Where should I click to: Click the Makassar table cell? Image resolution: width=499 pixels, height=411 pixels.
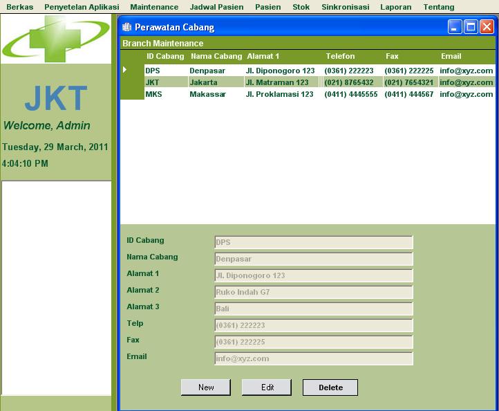[x=216, y=94]
